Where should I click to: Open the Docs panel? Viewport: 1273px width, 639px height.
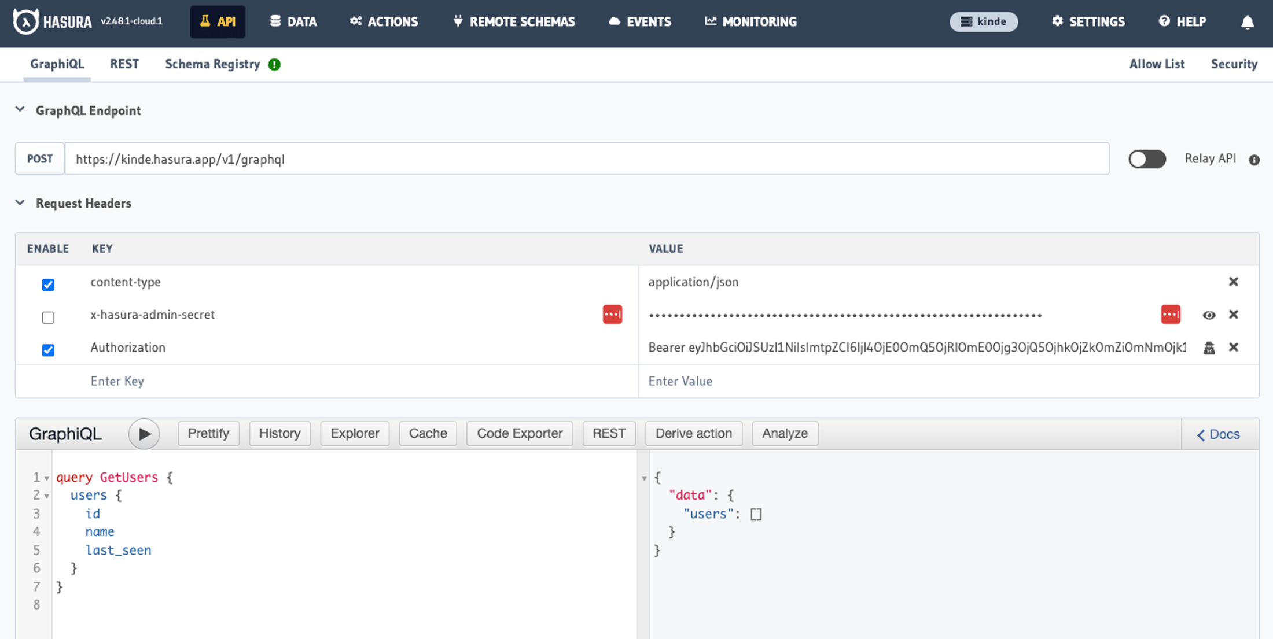coord(1217,434)
